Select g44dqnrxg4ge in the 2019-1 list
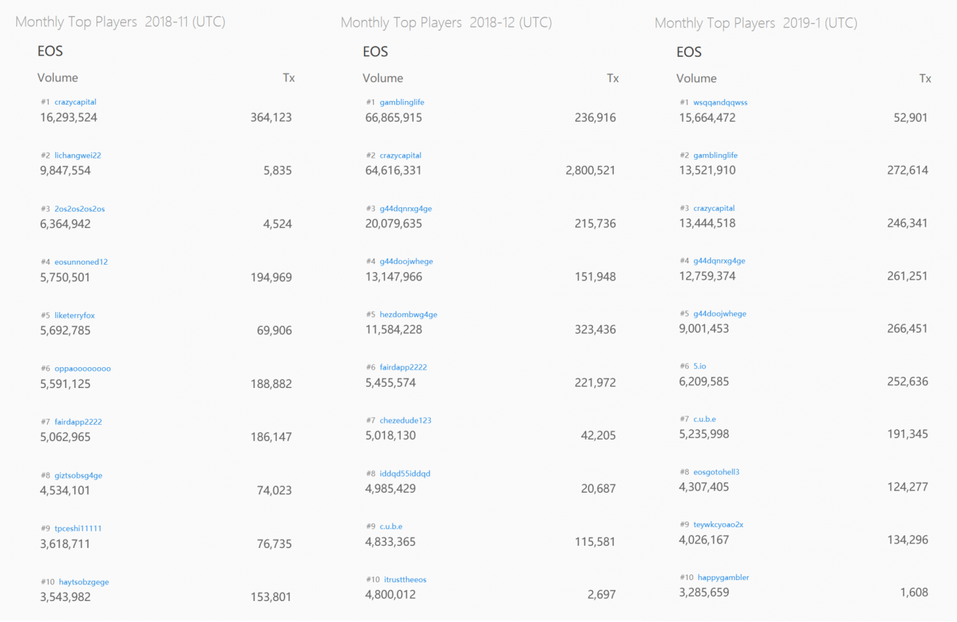 [x=720, y=261]
